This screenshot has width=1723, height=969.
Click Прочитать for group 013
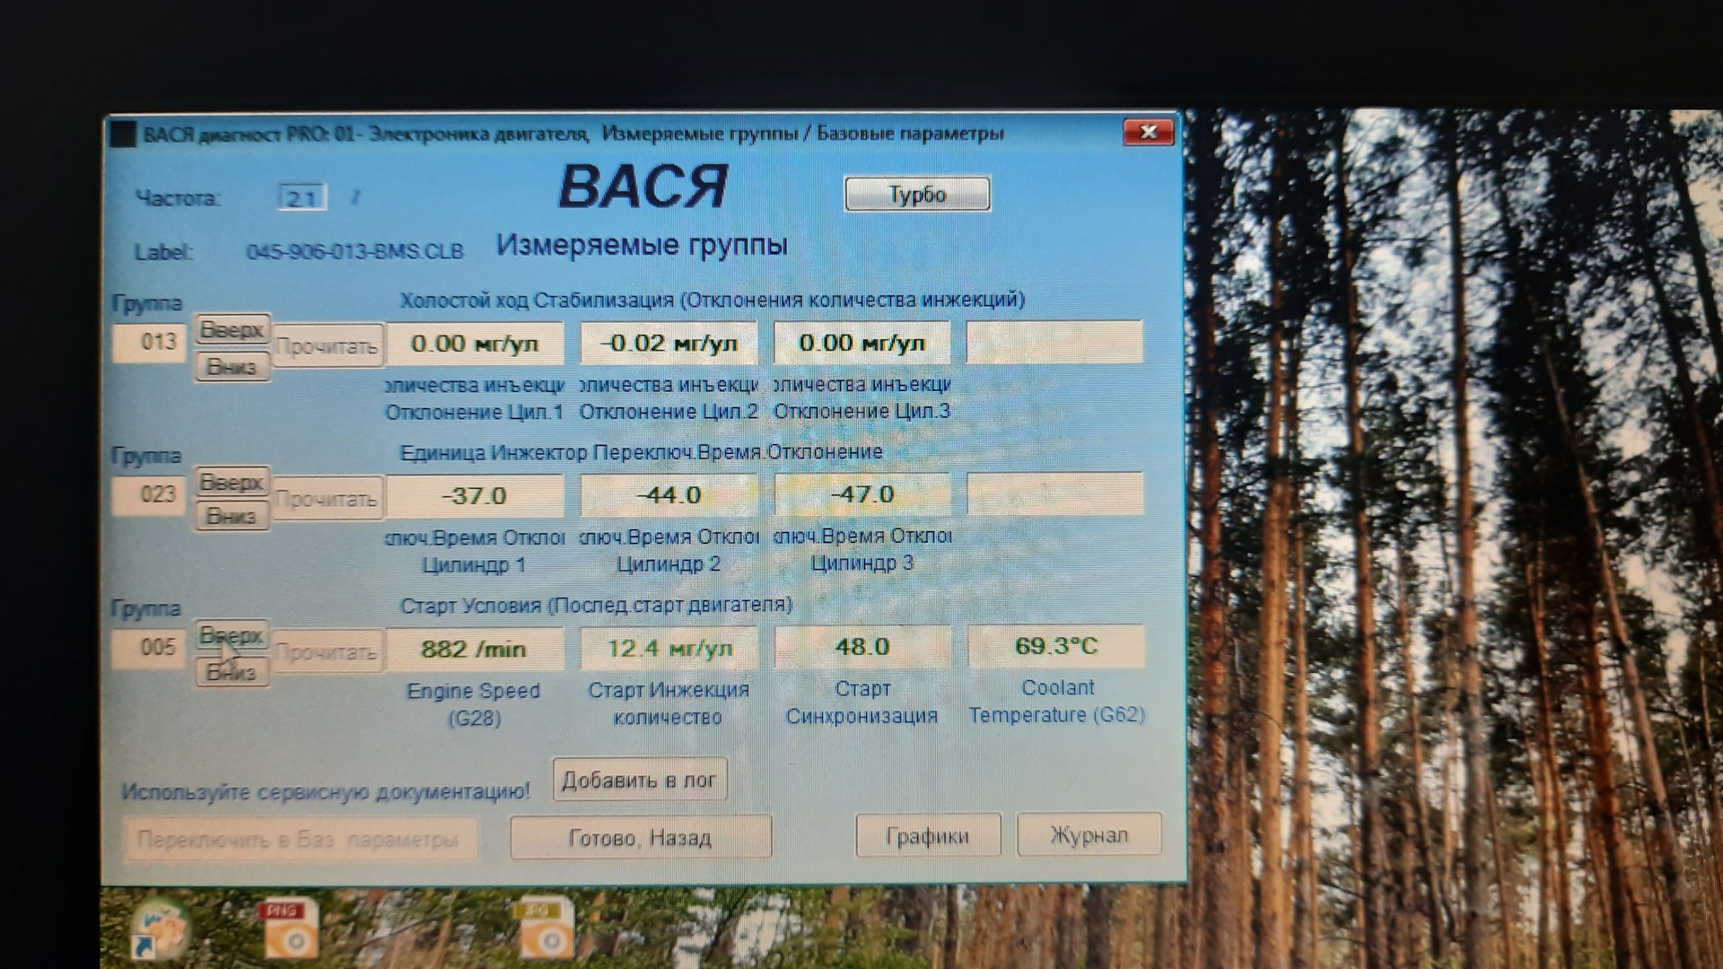coord(328,346)
